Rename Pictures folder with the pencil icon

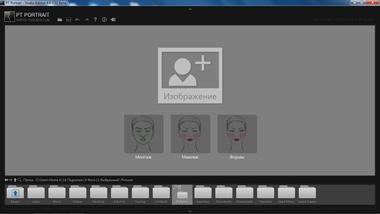pyautogui.click(x=175, y=188)
